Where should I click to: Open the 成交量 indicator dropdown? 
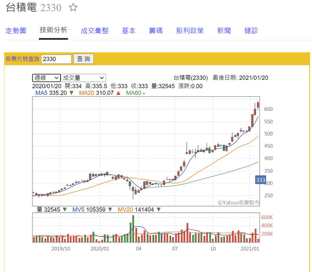point(83,78)
